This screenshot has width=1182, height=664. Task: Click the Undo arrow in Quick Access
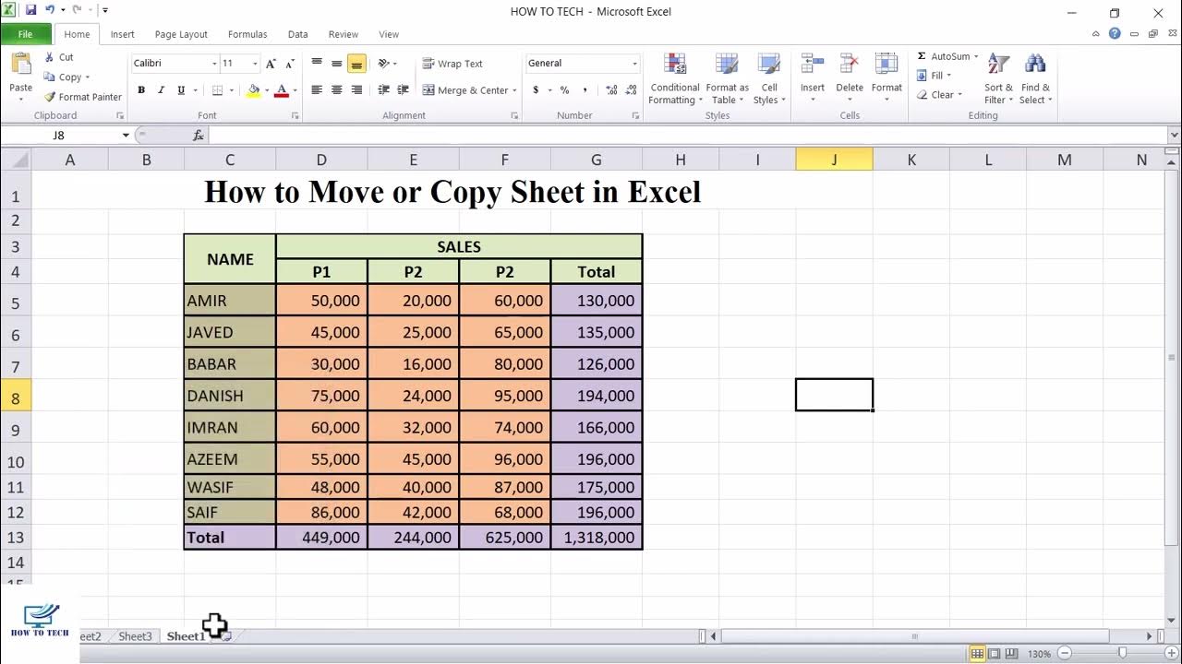49,10
